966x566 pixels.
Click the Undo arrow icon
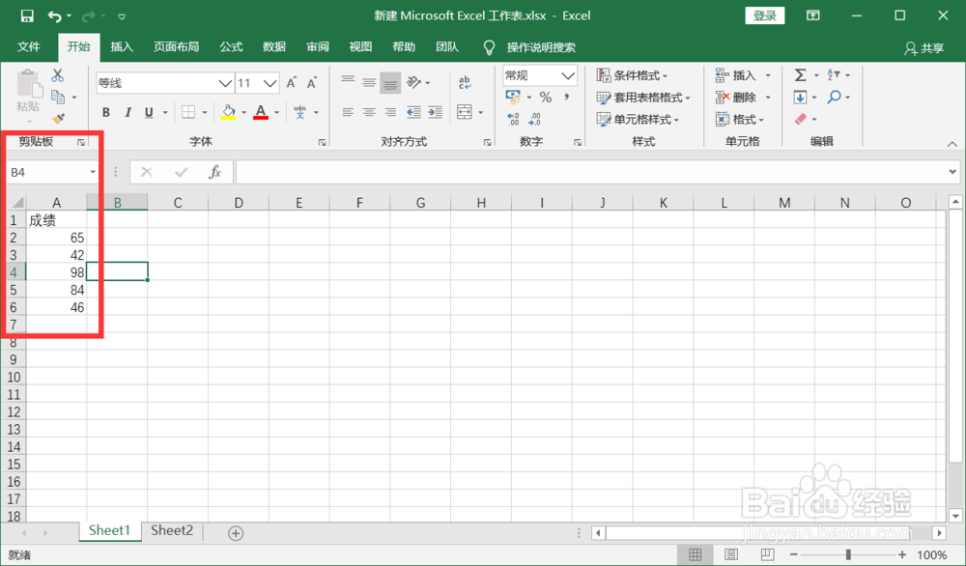(55, 16)
